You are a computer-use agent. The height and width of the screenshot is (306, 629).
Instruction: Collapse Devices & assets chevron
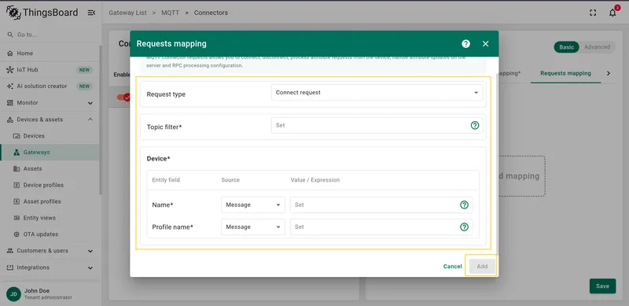pos(90,120)
